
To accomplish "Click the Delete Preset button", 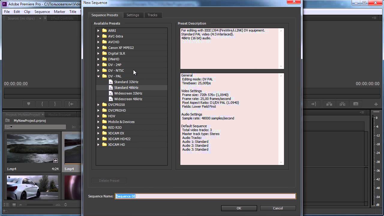I will tap(109, 181).
